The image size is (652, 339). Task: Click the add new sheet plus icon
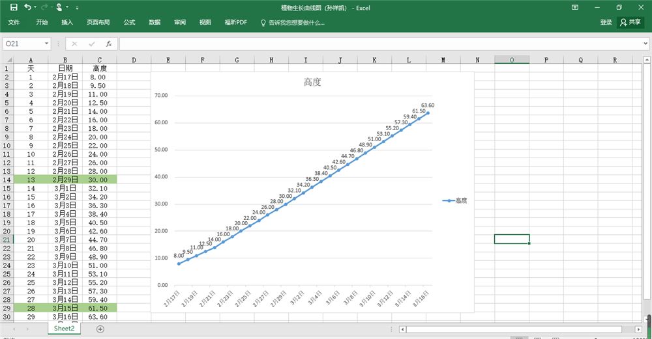coord(100,329)
